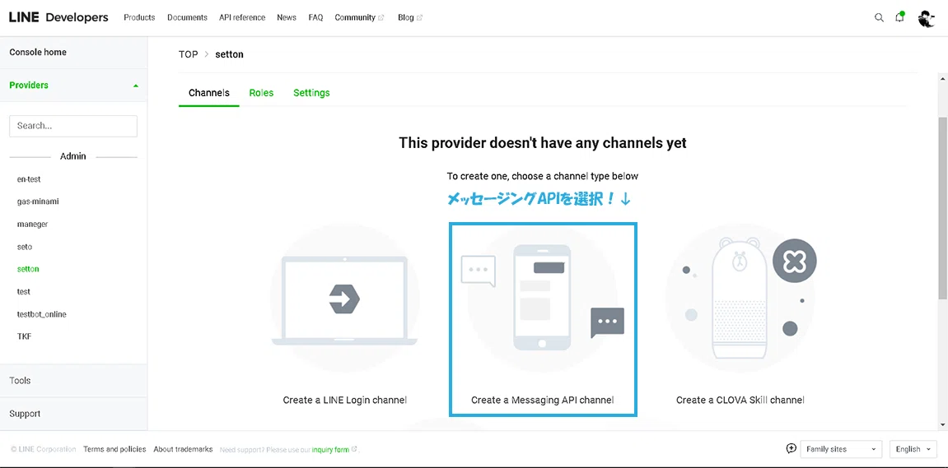Click the external-link icon beside Blog
This screenshot has width=948, height=468.
419,18
